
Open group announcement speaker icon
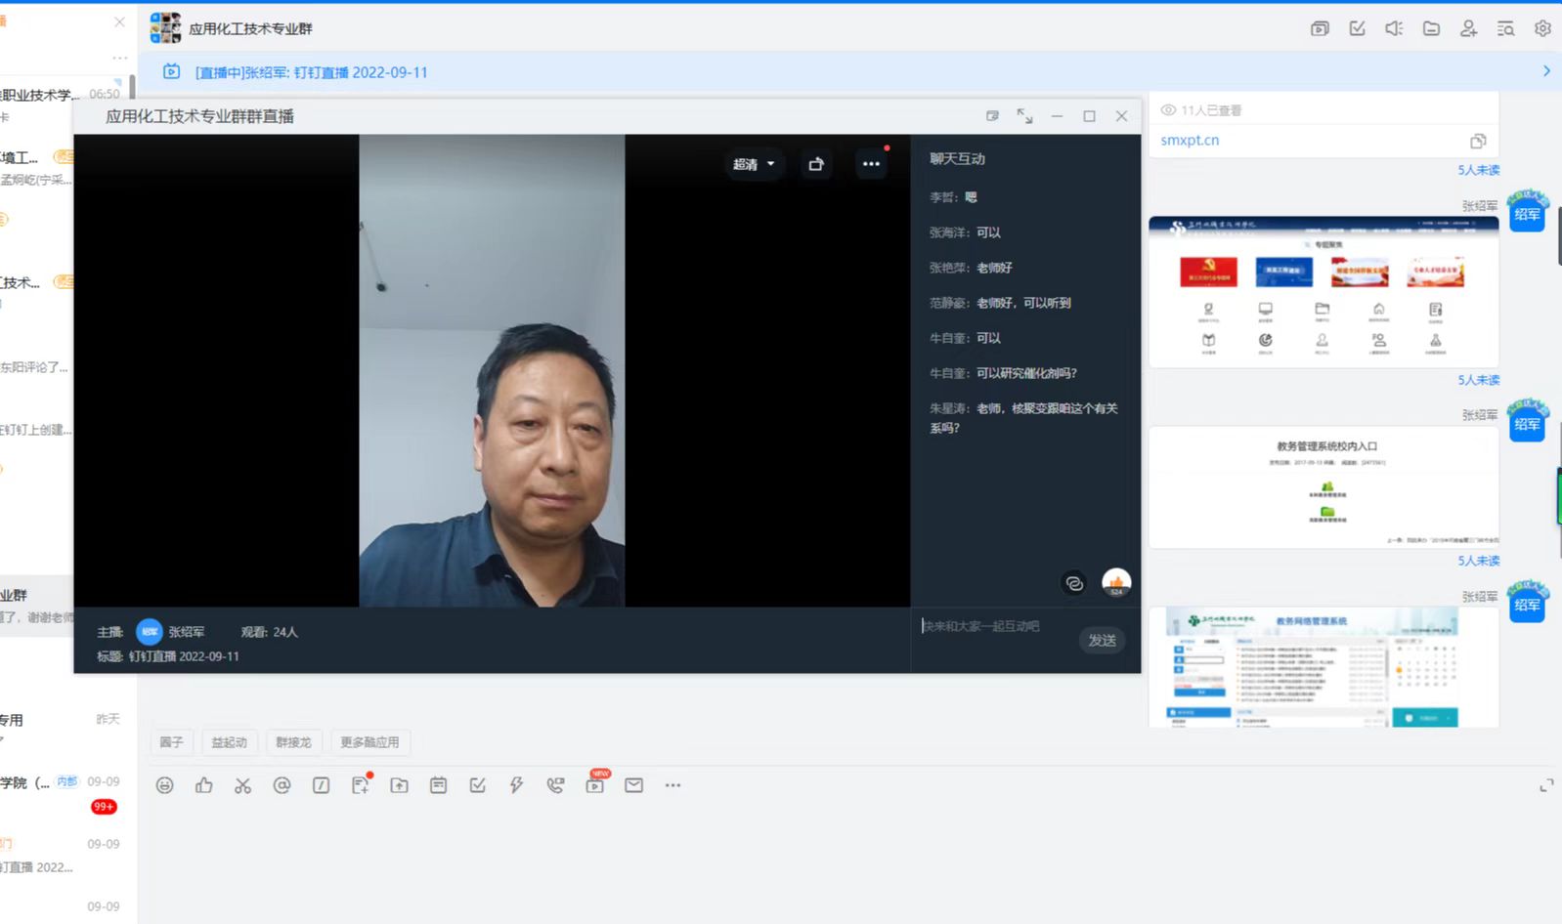[x=1394, y=28]
